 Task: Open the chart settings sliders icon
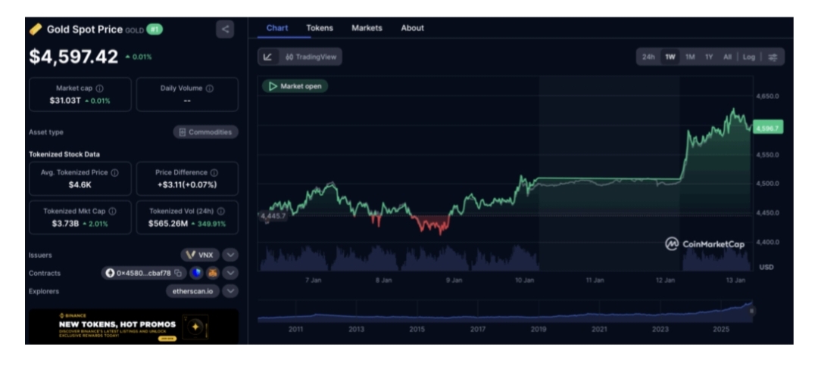[x=773, y=57]
